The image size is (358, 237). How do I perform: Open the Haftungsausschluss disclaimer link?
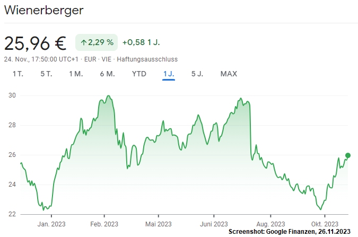tap(147, 59)
